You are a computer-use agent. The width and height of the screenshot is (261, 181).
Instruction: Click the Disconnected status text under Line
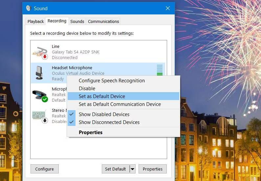click(x=65, y=57)
